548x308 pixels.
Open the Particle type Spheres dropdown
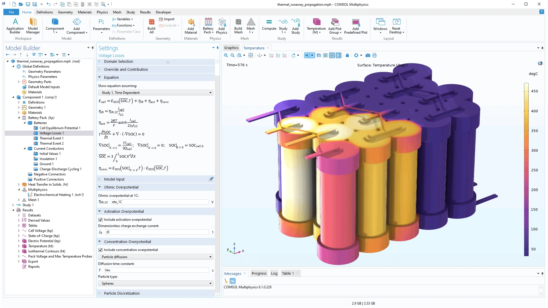coord(156,283)
